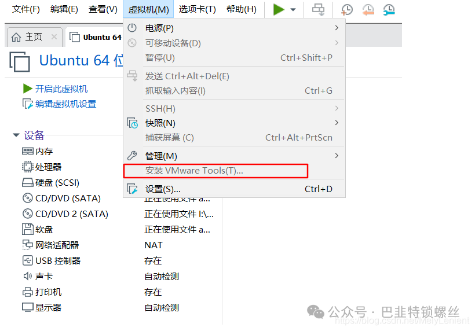
Task: Open the 查看(V) menu
Action: point(103,9)
